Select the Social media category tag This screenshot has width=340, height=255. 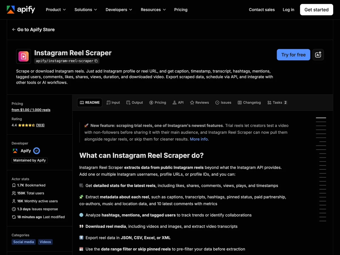(24, 242)
